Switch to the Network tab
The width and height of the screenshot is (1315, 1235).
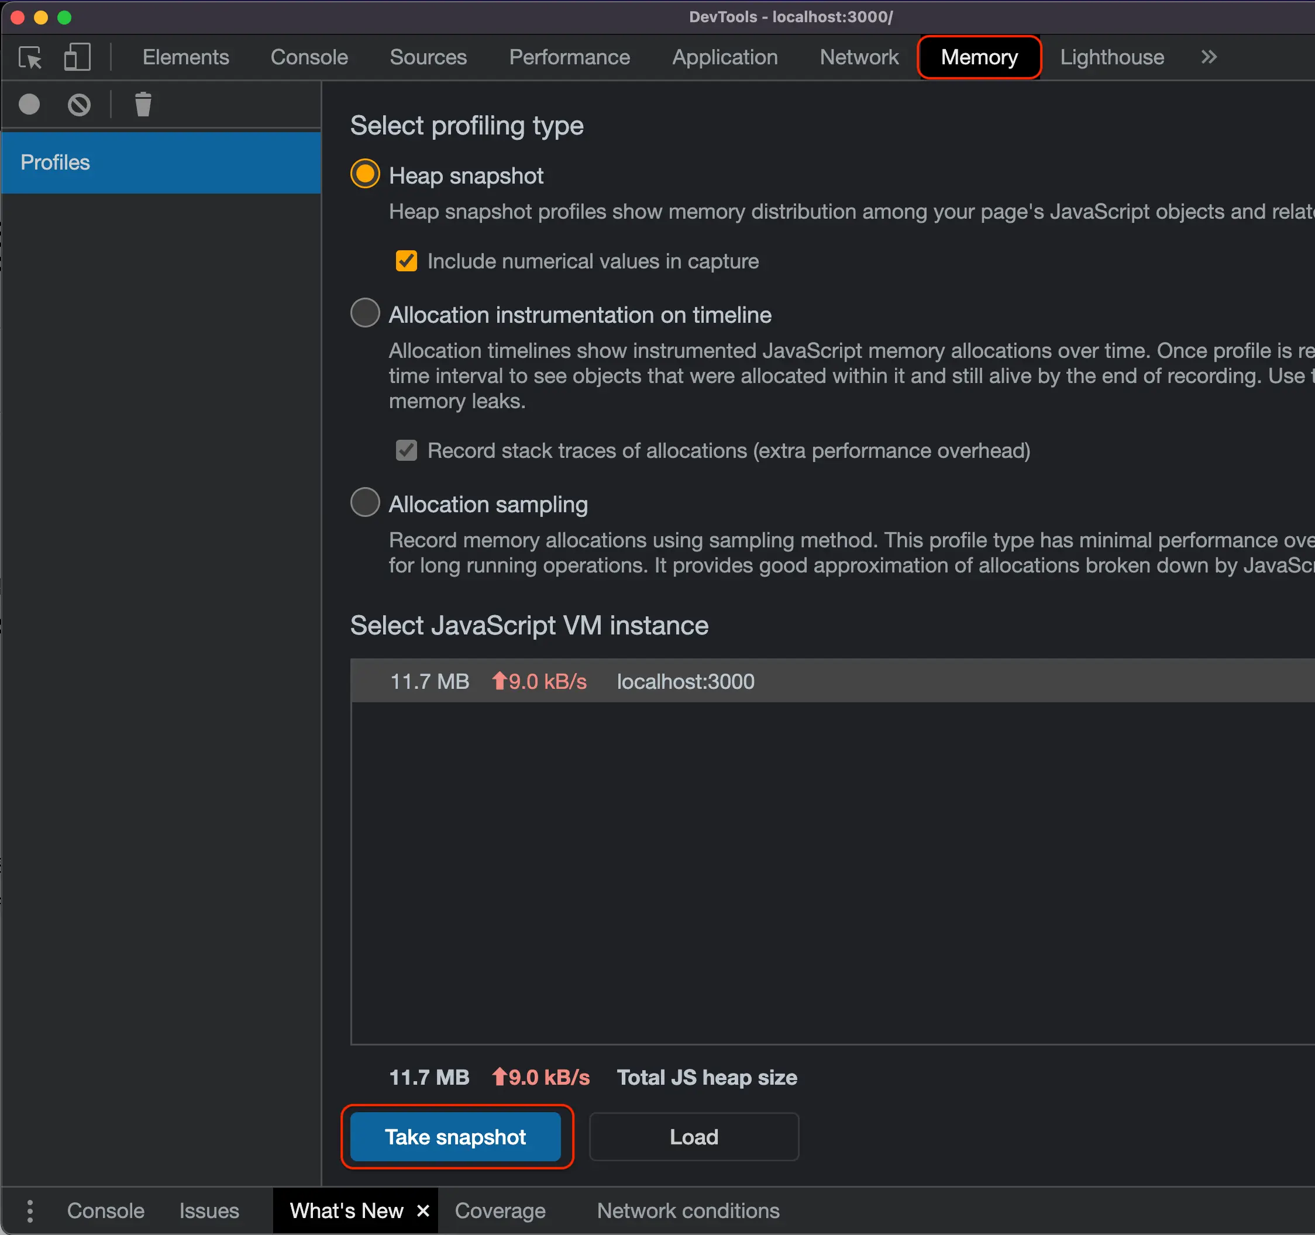point(859,57)
